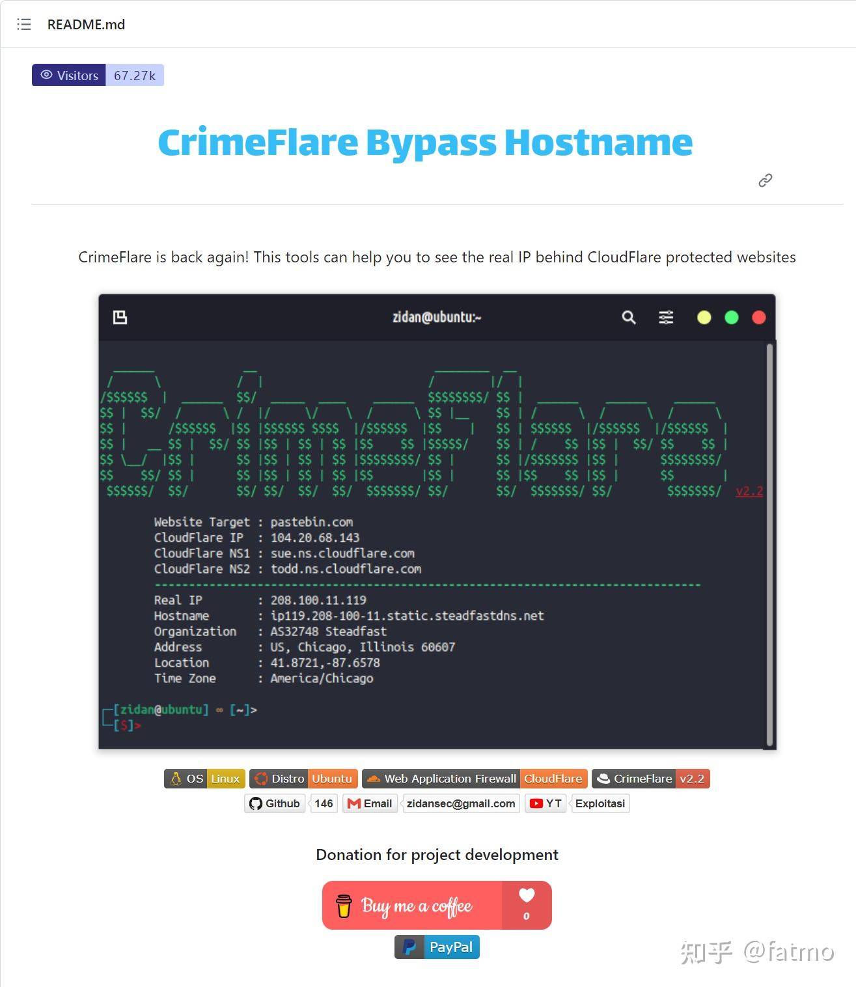Click the YouTube play icon

[536, 803]
